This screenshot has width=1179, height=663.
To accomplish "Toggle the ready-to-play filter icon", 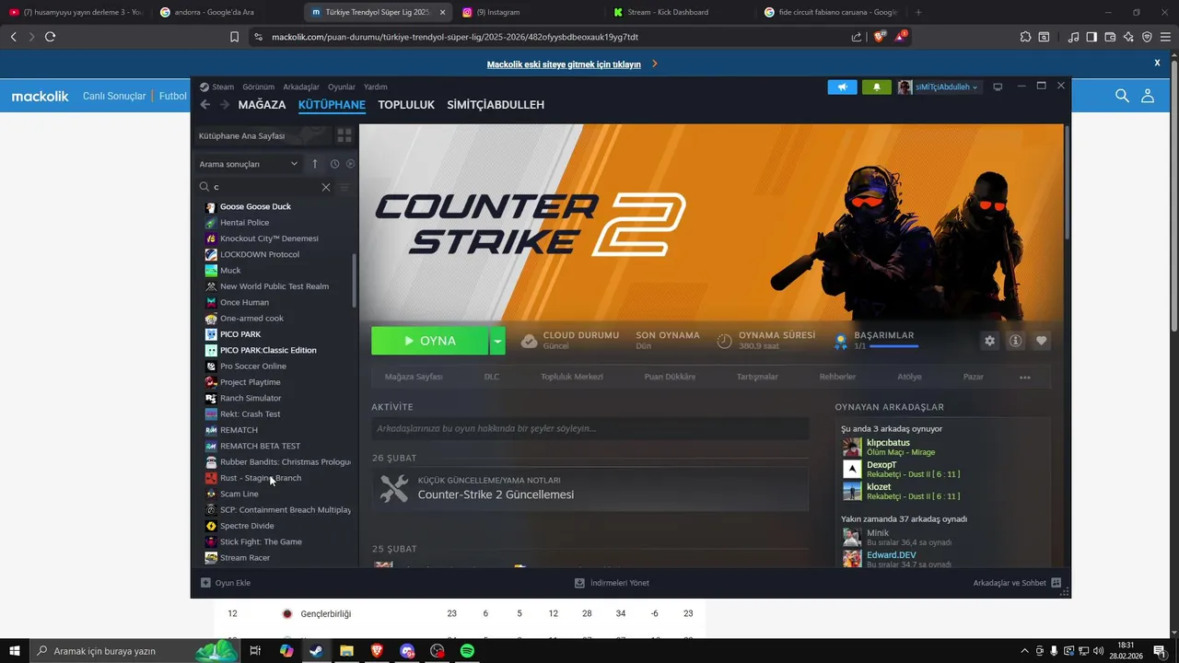I will [x=350, y=164].
